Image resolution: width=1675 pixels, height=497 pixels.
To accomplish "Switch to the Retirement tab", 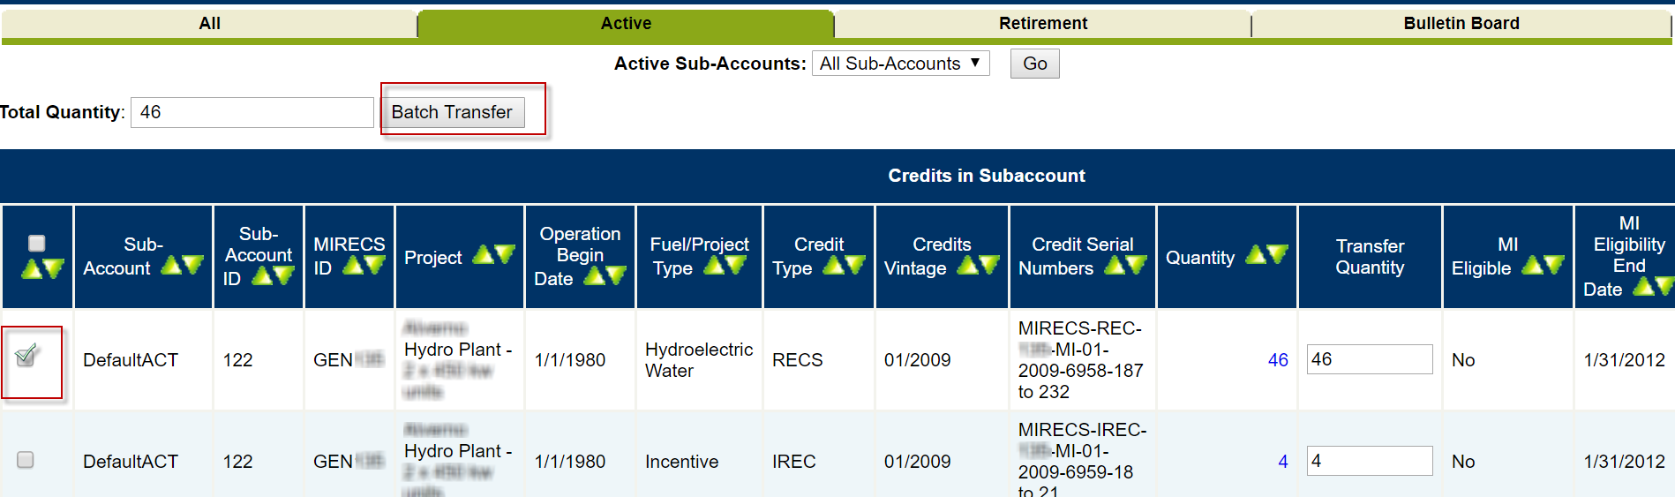I will 1042,24.
